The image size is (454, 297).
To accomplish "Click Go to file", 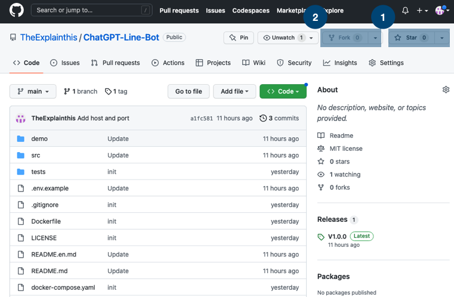I will coord(189,91).
